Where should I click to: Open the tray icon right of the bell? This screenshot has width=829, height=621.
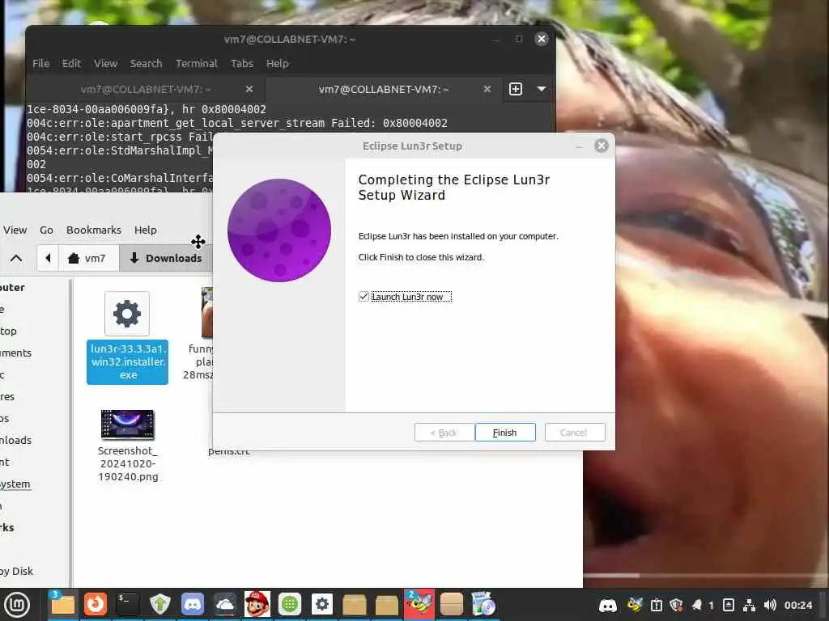[728, 605]
